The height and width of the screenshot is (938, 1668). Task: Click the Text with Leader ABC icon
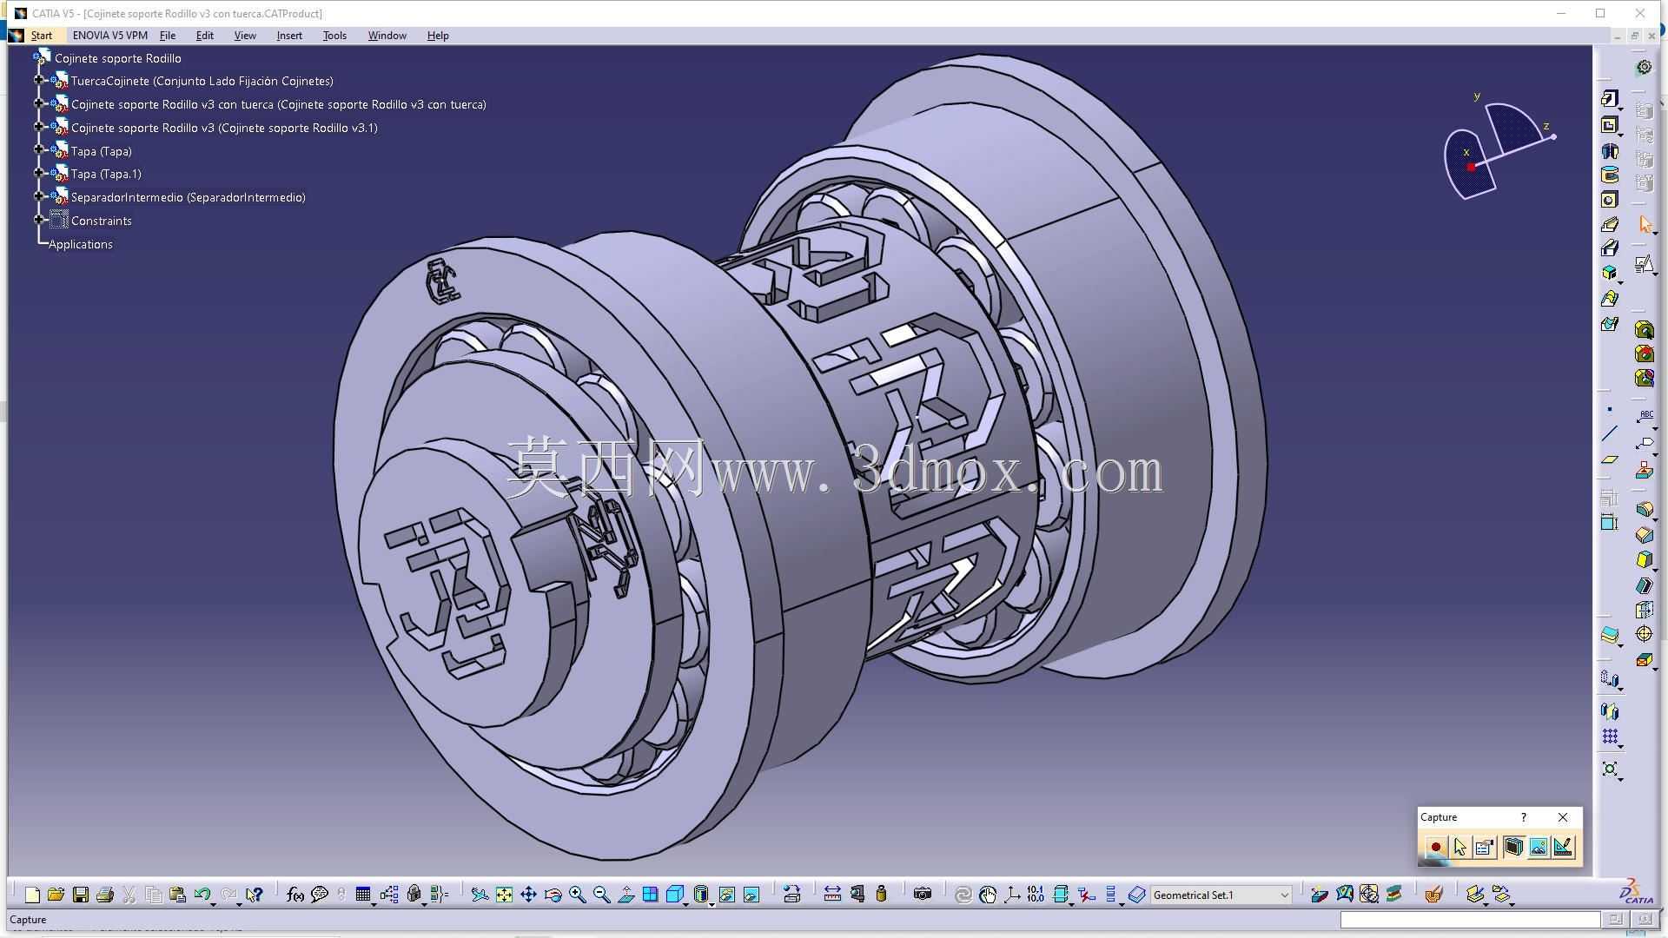1645,417
